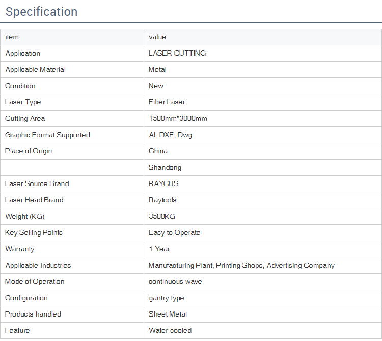This screenshot has height=341, width=382.
Task: Click the Applicable Material label
Action: [x=35, y=70]
